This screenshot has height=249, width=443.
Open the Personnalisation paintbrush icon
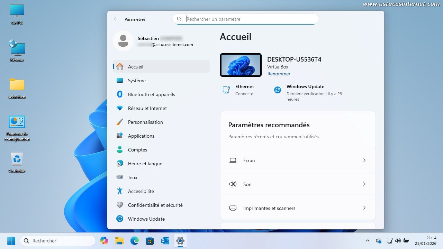point(120,122)
